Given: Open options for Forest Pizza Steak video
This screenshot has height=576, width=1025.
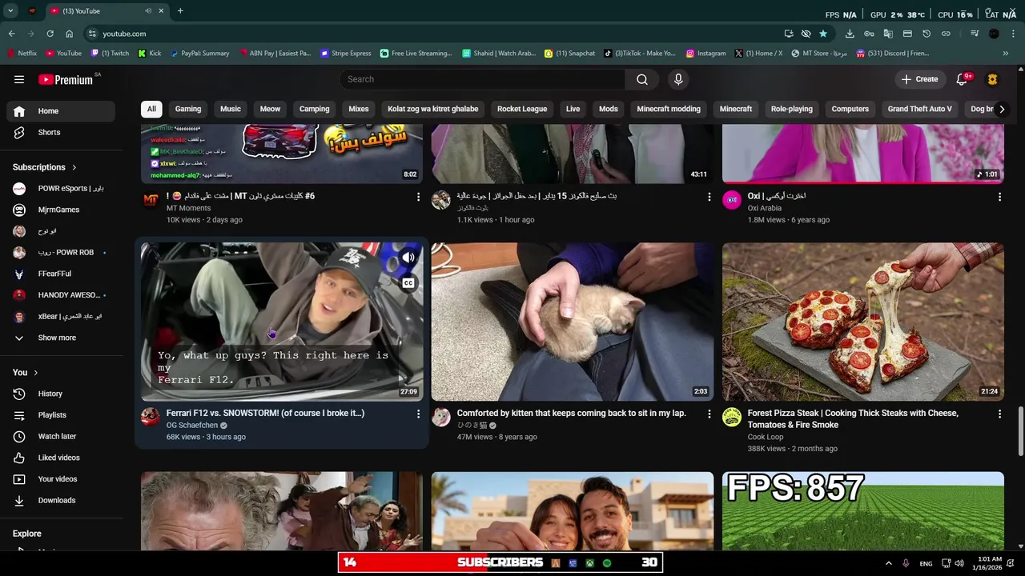Looking at the screenshot, I should coord(999,414).
